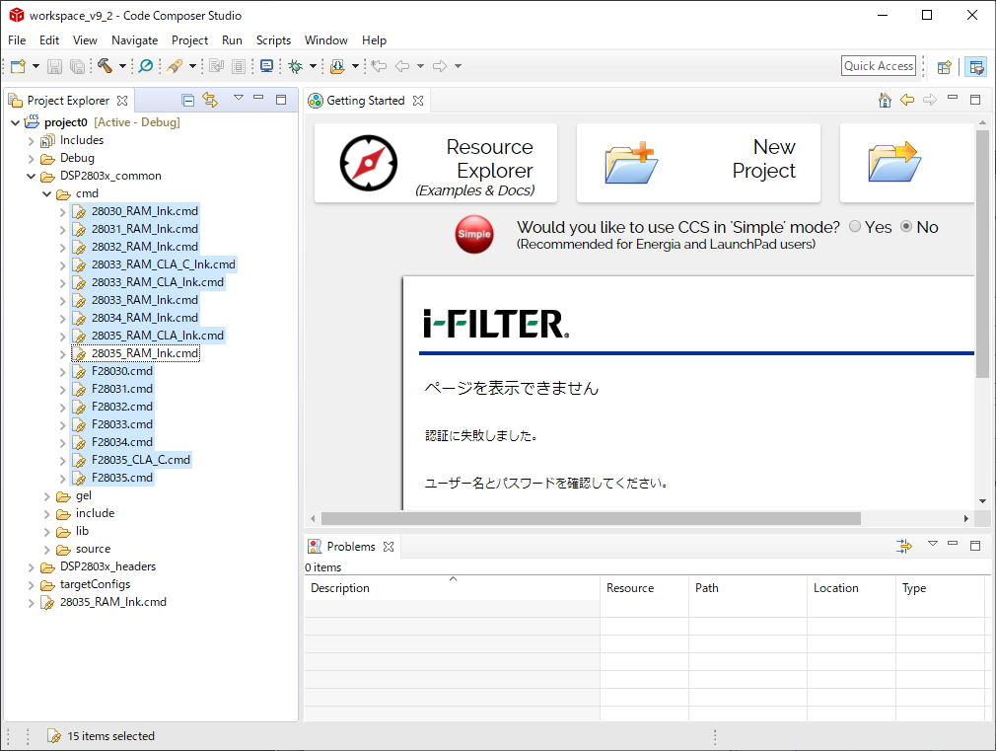Open the Build hammer dropdown arrow

point(122,66)
